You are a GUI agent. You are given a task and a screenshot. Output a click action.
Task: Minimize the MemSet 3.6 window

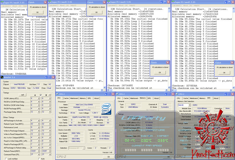(x=46, y=77)
